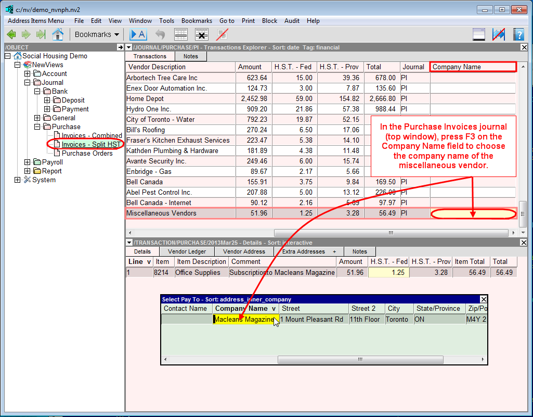
Task: Click the insert row table icon
Action: [x=180, y=34]
